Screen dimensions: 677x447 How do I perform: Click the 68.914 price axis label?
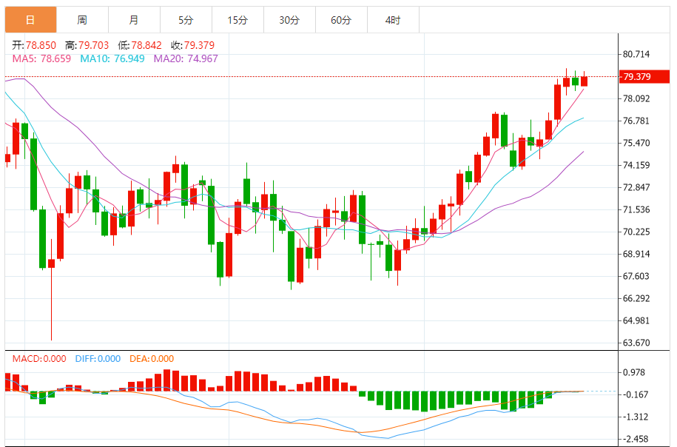click(x=636, y=255)
